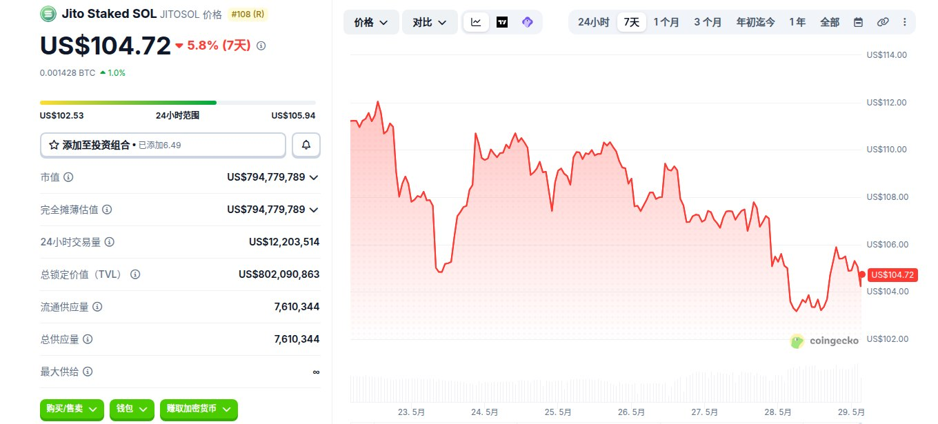Click the 24h low US$102.53
The width and height of the screenshot is (938, 424).
[62, 116]
